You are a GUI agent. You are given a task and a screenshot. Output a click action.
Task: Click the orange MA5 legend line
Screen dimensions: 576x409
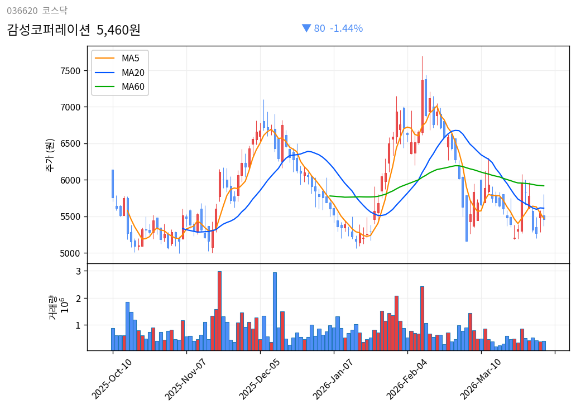tap(104, 58)
